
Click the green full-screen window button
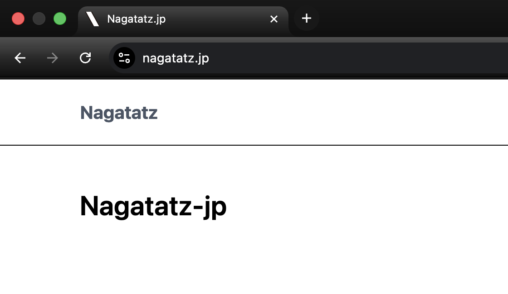pos(60,19)
